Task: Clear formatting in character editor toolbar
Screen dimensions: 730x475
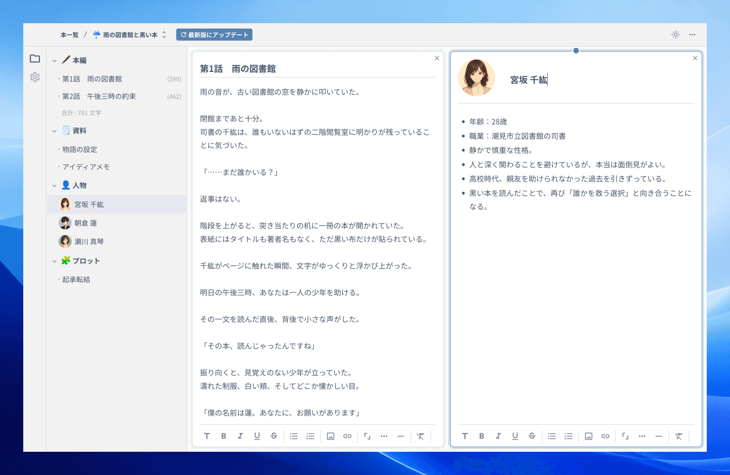Action: [679, 436]
